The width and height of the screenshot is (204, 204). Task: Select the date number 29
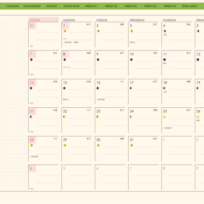65,140
